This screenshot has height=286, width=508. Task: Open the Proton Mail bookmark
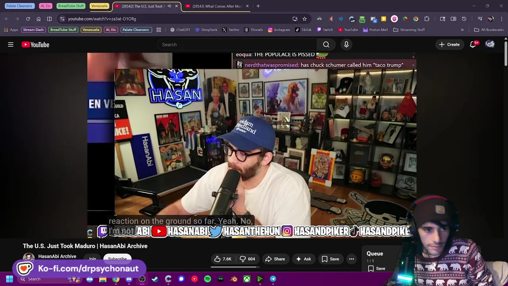tap(375, 30)
